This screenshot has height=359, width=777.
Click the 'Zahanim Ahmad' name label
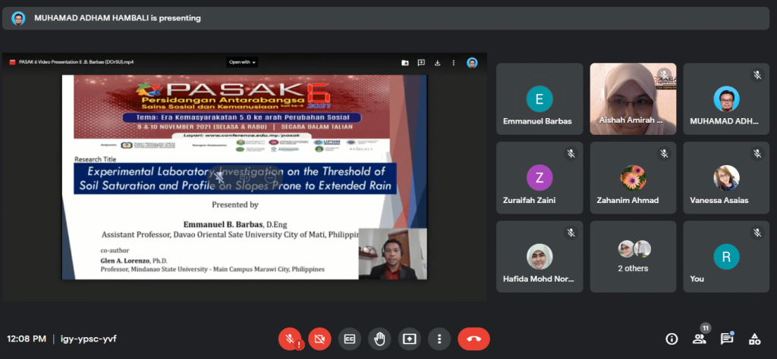[x=627, y=200]
